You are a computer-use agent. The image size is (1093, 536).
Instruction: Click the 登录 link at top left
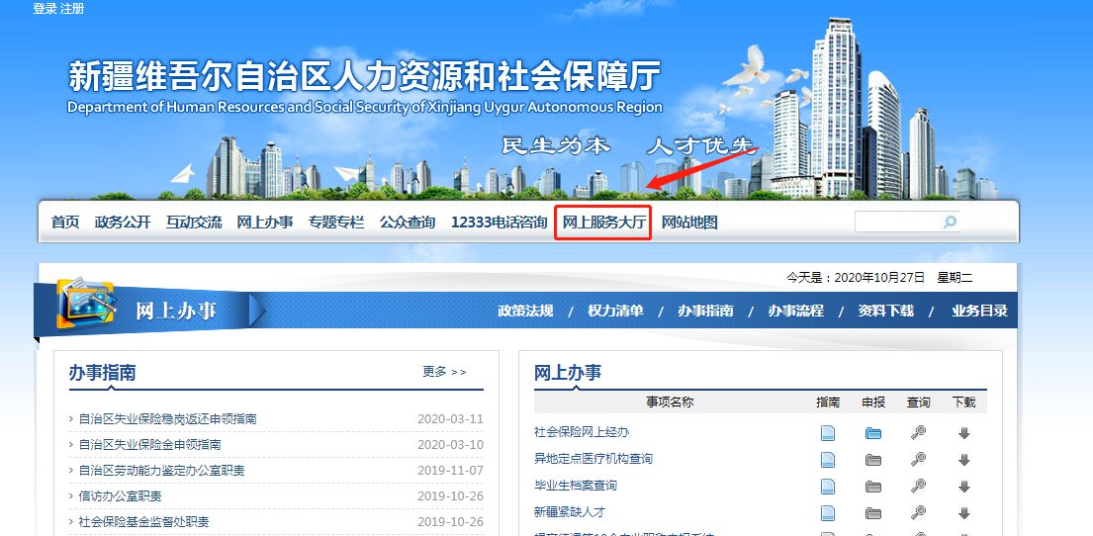[x=45, y=9]
